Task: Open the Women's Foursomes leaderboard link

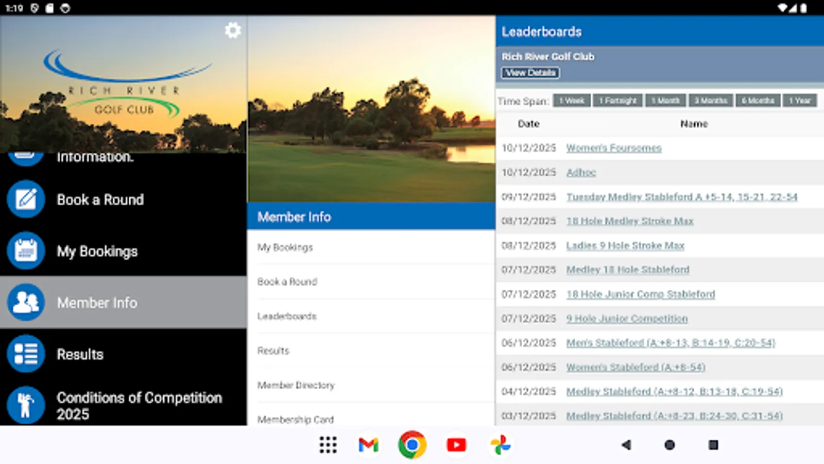Action: 614,148
